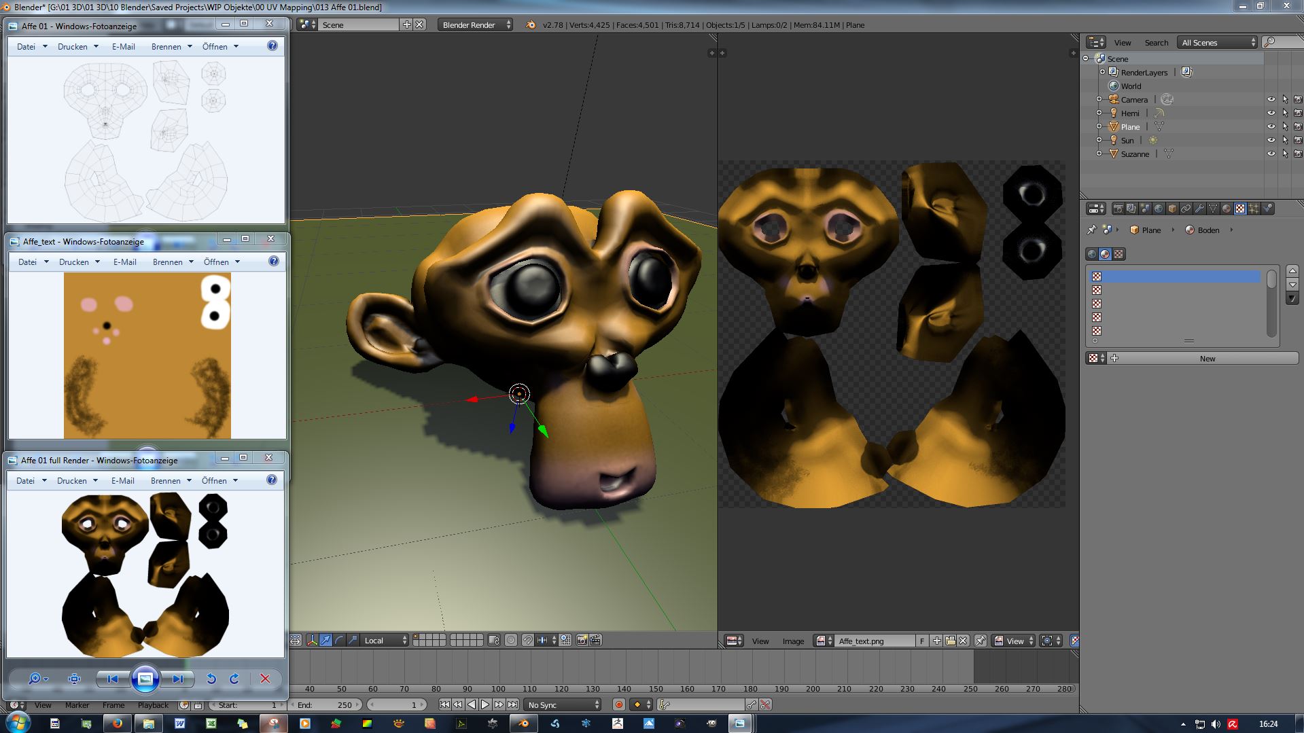Image resolution: width=1304 pixels, height=733 pixels.
Task: Create a new image with plus icon
Action: (937, 641)
